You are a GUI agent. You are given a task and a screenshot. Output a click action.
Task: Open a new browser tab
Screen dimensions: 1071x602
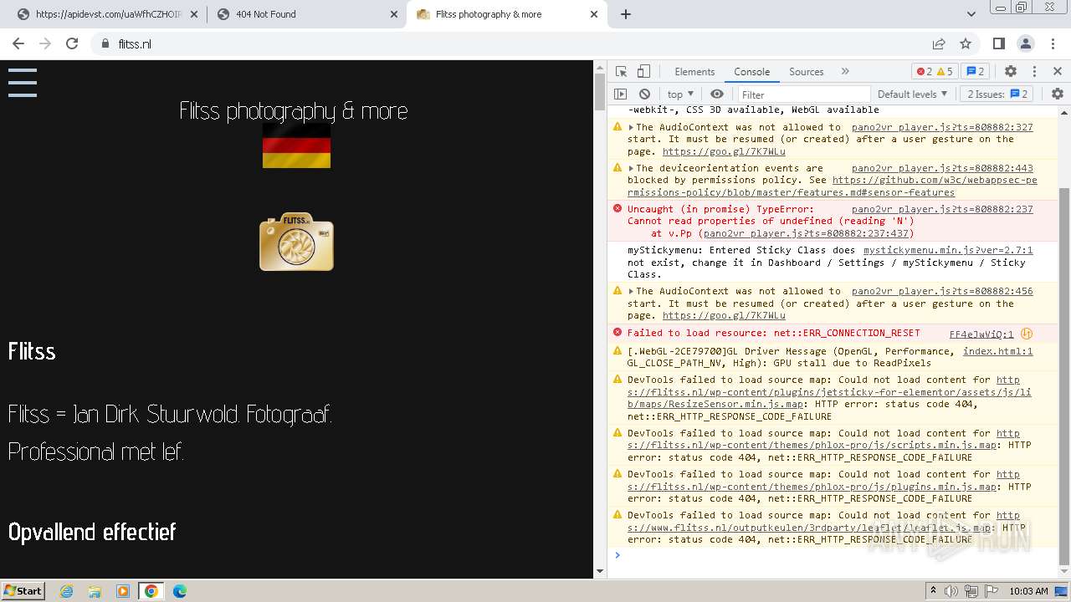(626, 14)
